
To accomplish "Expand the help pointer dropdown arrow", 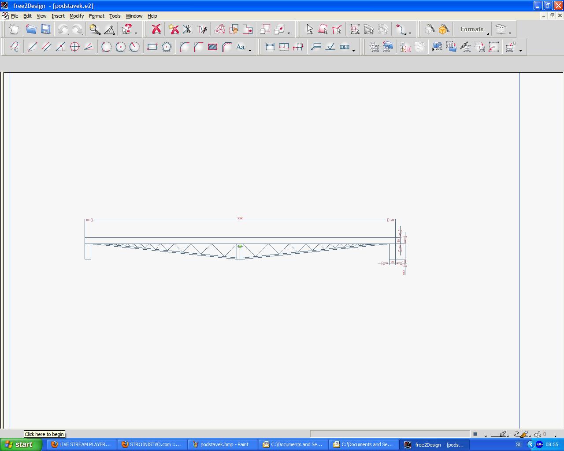I will 136,33.
